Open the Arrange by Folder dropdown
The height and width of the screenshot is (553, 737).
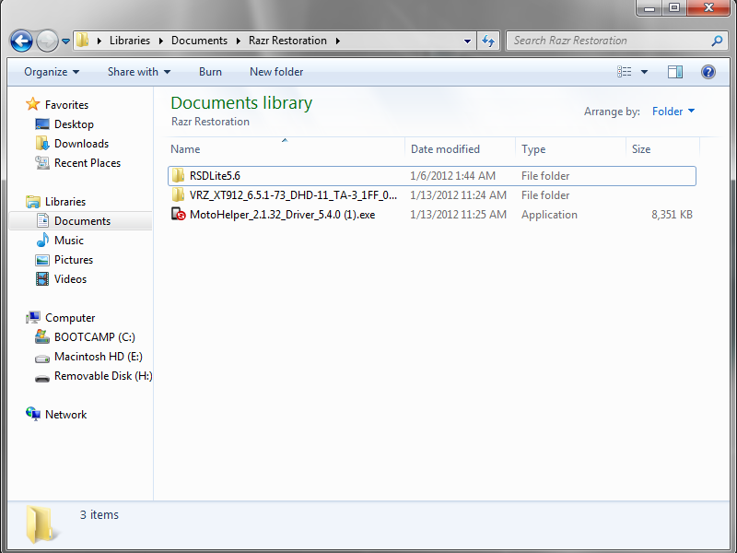673,112
